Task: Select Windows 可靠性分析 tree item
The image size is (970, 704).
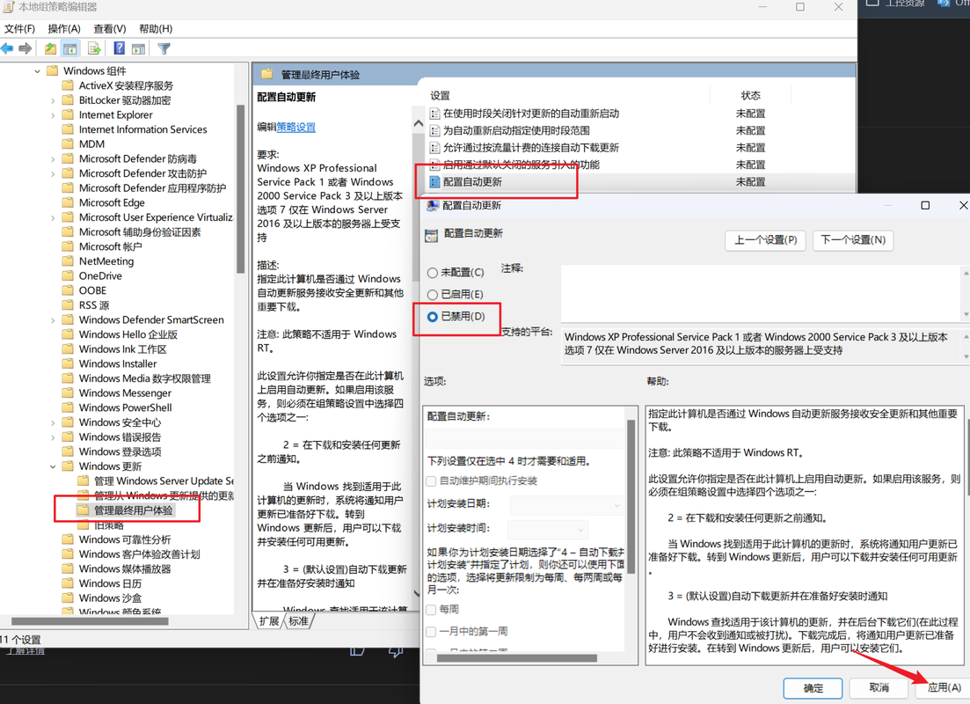Action: click(124, 539)
